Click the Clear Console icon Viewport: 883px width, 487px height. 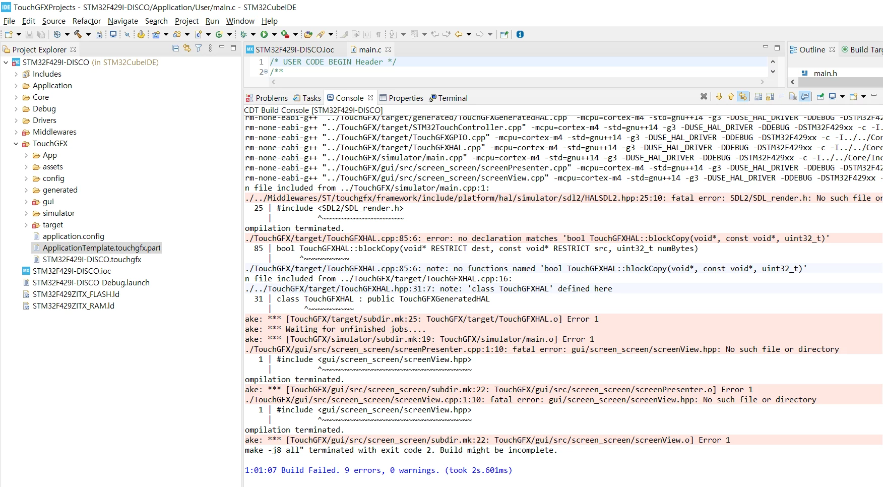(793, 96)
